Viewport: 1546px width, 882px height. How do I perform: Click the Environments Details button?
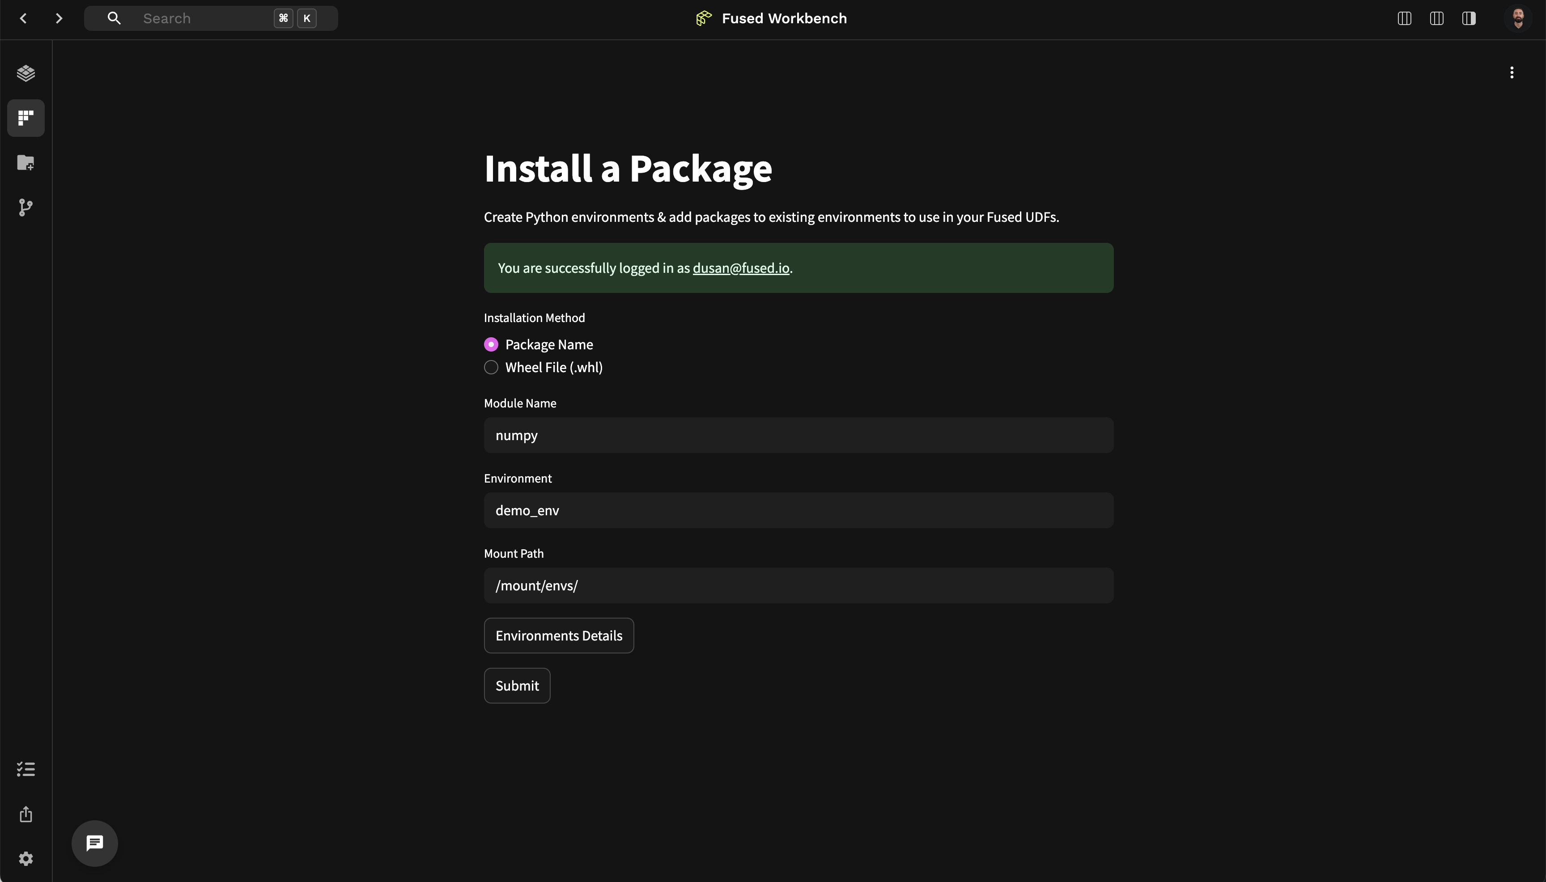tap(559, 636)
